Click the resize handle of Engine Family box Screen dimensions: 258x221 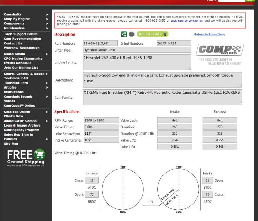pos(190,69)
